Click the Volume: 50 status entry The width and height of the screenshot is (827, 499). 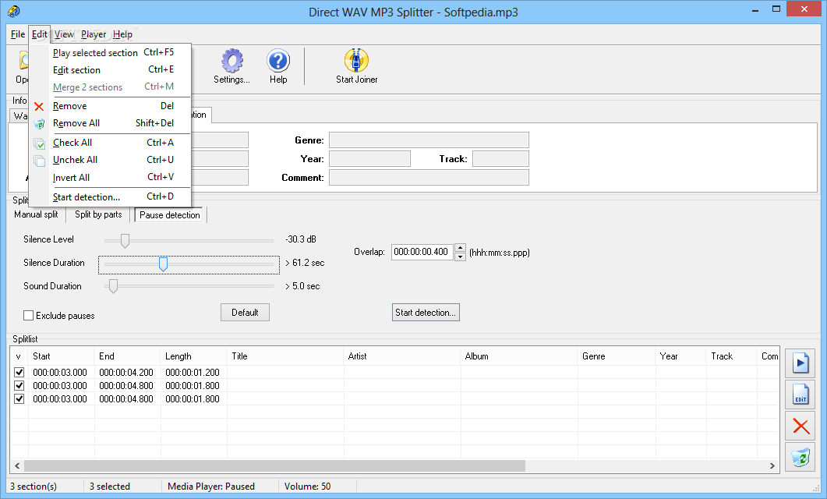tap(307, 487)
